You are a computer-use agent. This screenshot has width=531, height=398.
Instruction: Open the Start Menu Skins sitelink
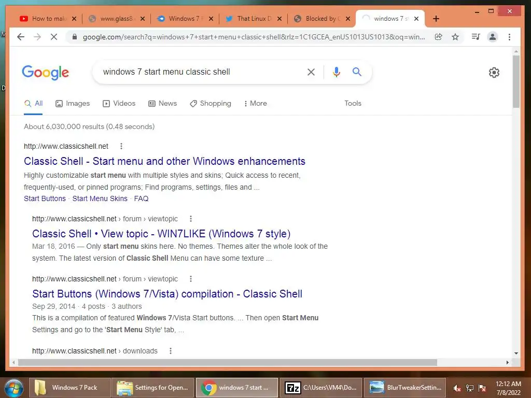point(100,198)
